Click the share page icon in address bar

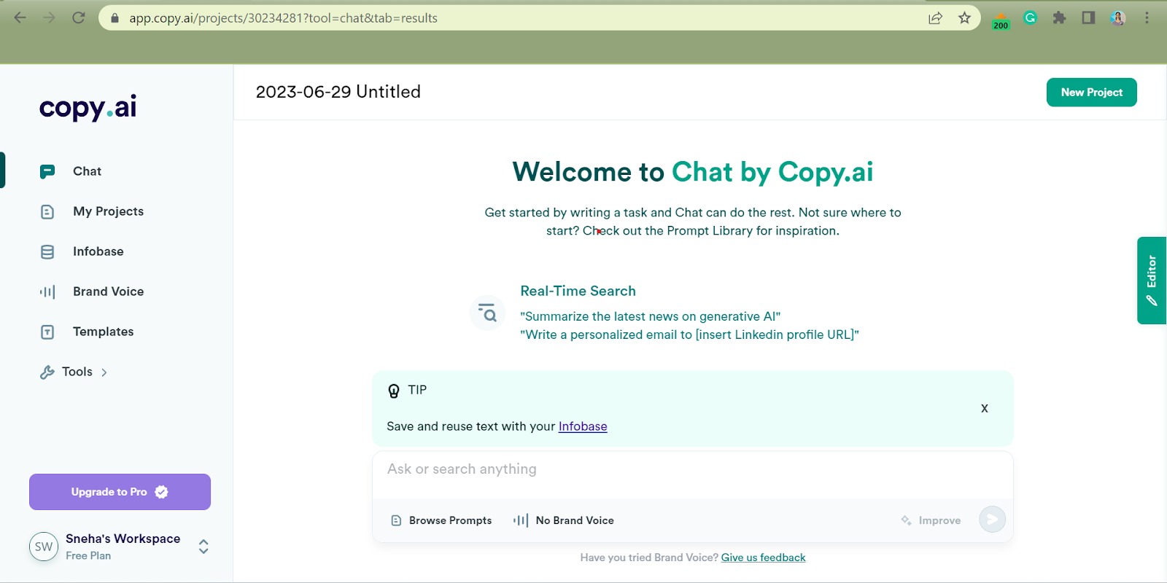click(x=935, y=18)
